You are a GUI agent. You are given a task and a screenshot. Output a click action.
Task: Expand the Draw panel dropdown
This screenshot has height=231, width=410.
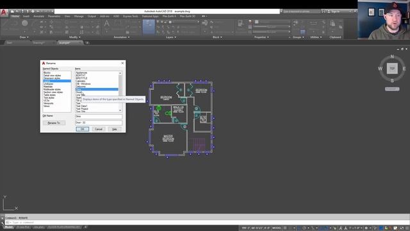coord(24,37)
